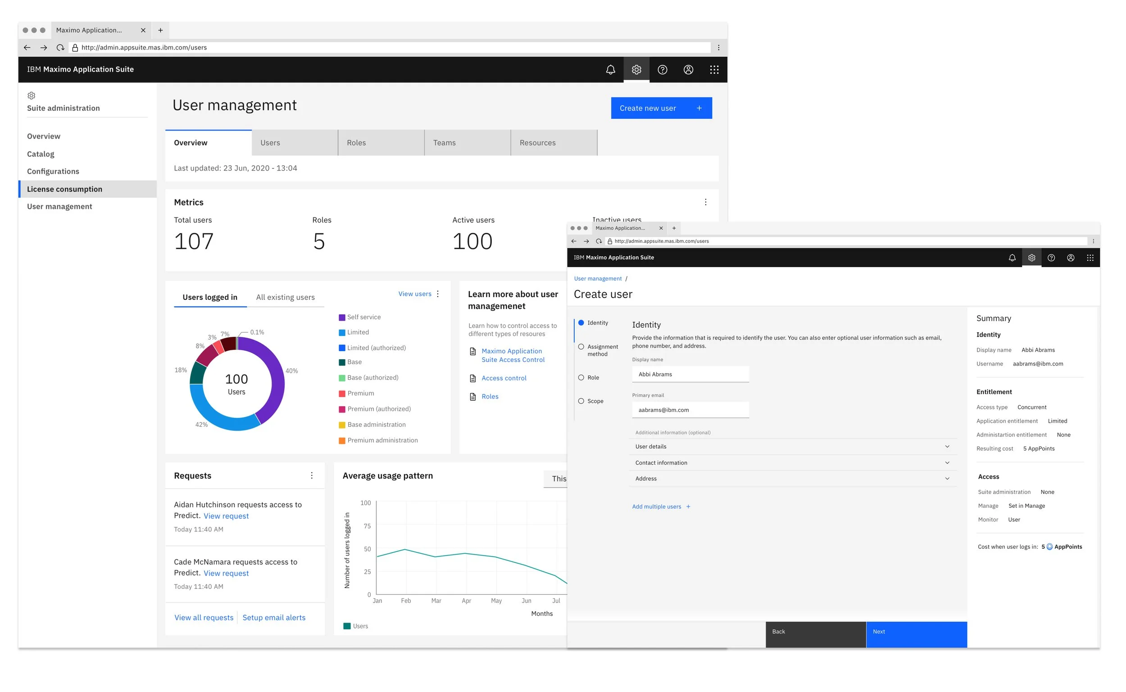Open Metrics card overflow menu
1126x692 pixels.
(705, 202)
